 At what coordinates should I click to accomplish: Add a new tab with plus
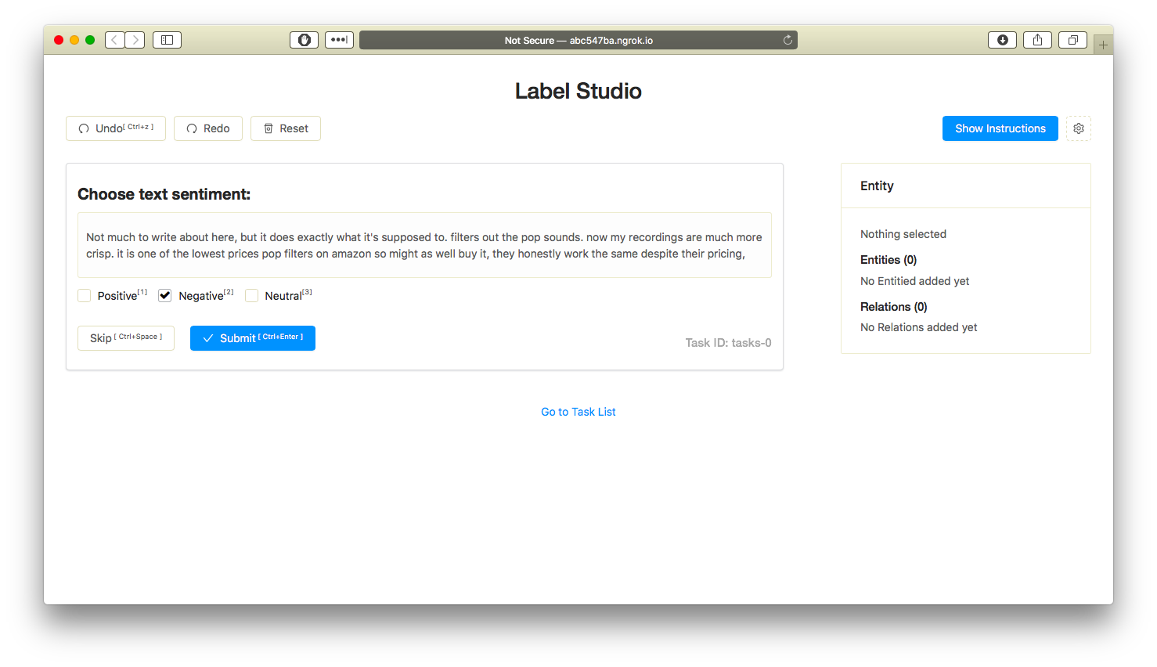(x=1103, y=45)
